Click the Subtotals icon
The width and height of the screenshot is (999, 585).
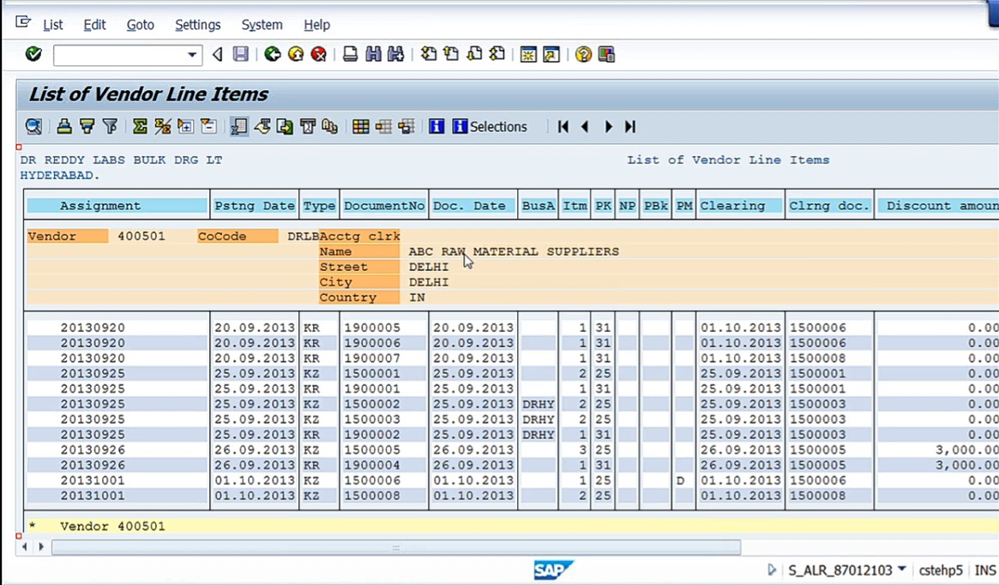162,126
